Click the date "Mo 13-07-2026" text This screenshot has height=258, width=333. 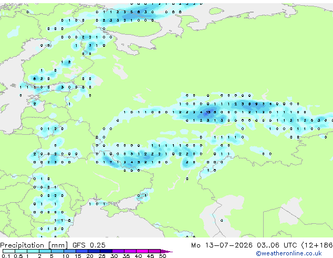pyautogui.click(x=222, y=245)
